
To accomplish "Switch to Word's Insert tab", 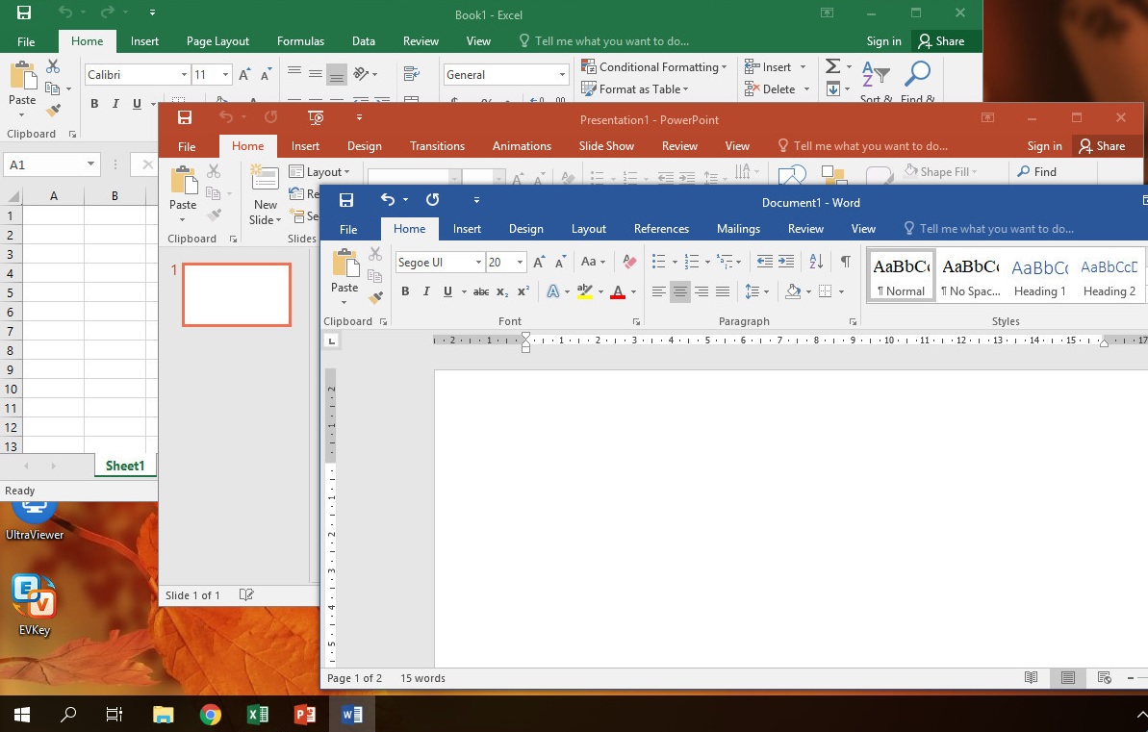I will coord(467,228).
